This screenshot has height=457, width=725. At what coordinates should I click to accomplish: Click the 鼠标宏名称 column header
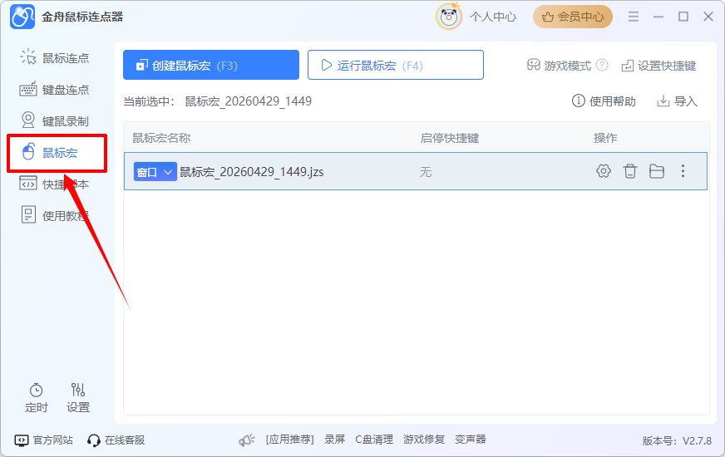161,138
